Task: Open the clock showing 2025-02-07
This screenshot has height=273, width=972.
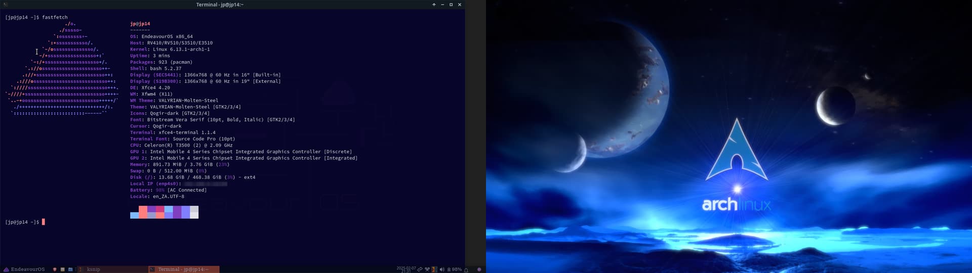Action: [406, 269]
